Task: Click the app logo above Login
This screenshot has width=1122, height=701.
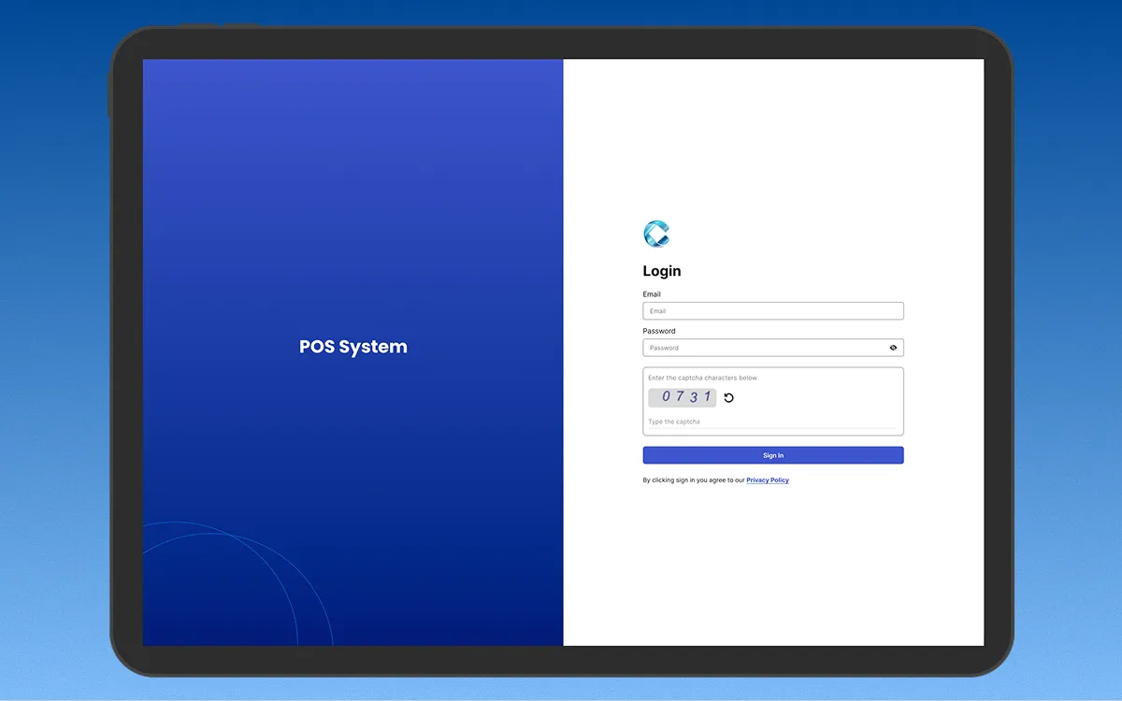Action: click(656, 234)
